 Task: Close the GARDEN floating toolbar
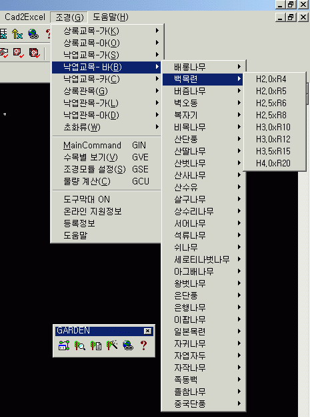click(147, 331)
